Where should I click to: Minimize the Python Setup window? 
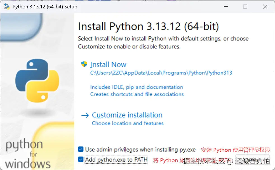coord(226,7)
